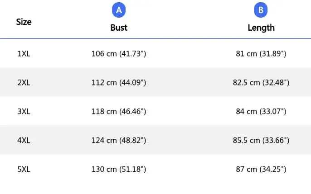Click the 82.5 cm length value
This screenshot has height=194, width=311.
pyautogui.click(x=261, y=83)
